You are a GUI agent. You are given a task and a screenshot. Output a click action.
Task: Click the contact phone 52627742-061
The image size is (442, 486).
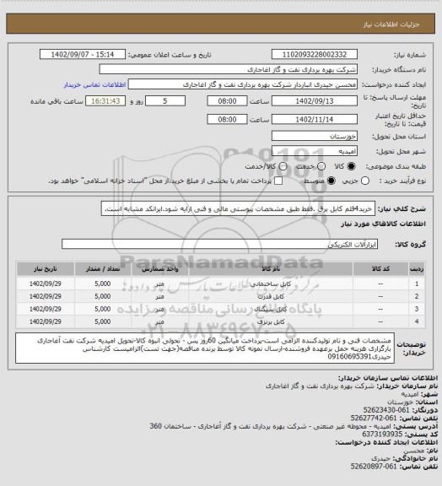[x=374, y=418]
